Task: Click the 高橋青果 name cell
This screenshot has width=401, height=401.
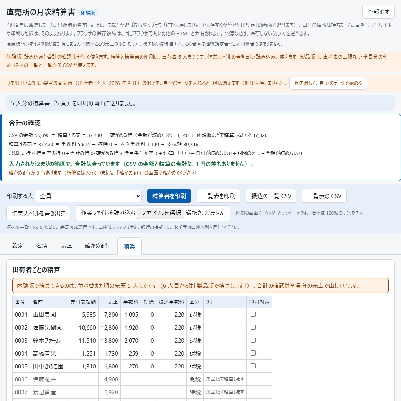Action: click(49, 354)
